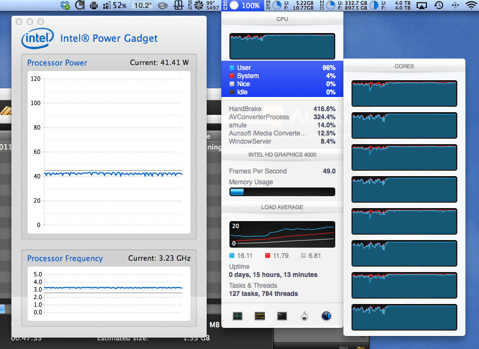This screenshot has width=479, height=349.
Task: Select the Nice 0% row
Action: pyautogui.click(x=282, y=84)
